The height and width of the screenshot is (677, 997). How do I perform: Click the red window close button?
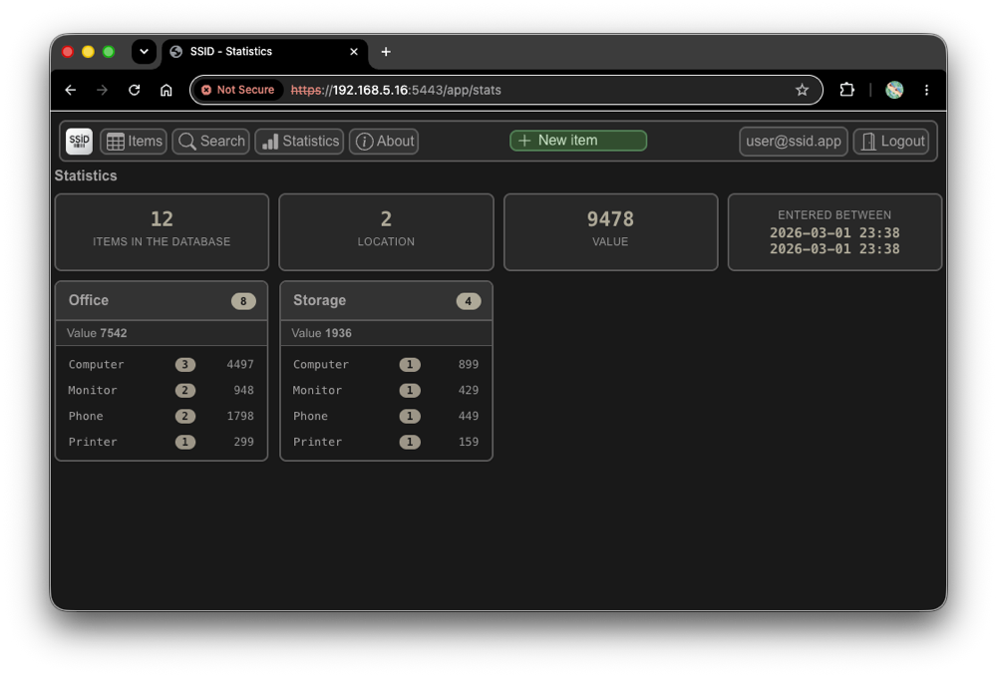tap(68, 52)
